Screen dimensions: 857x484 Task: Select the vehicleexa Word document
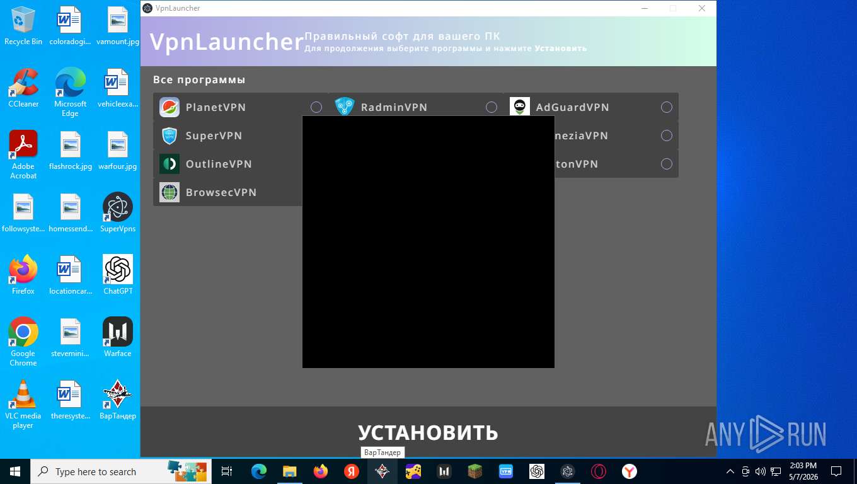point(118,88)
